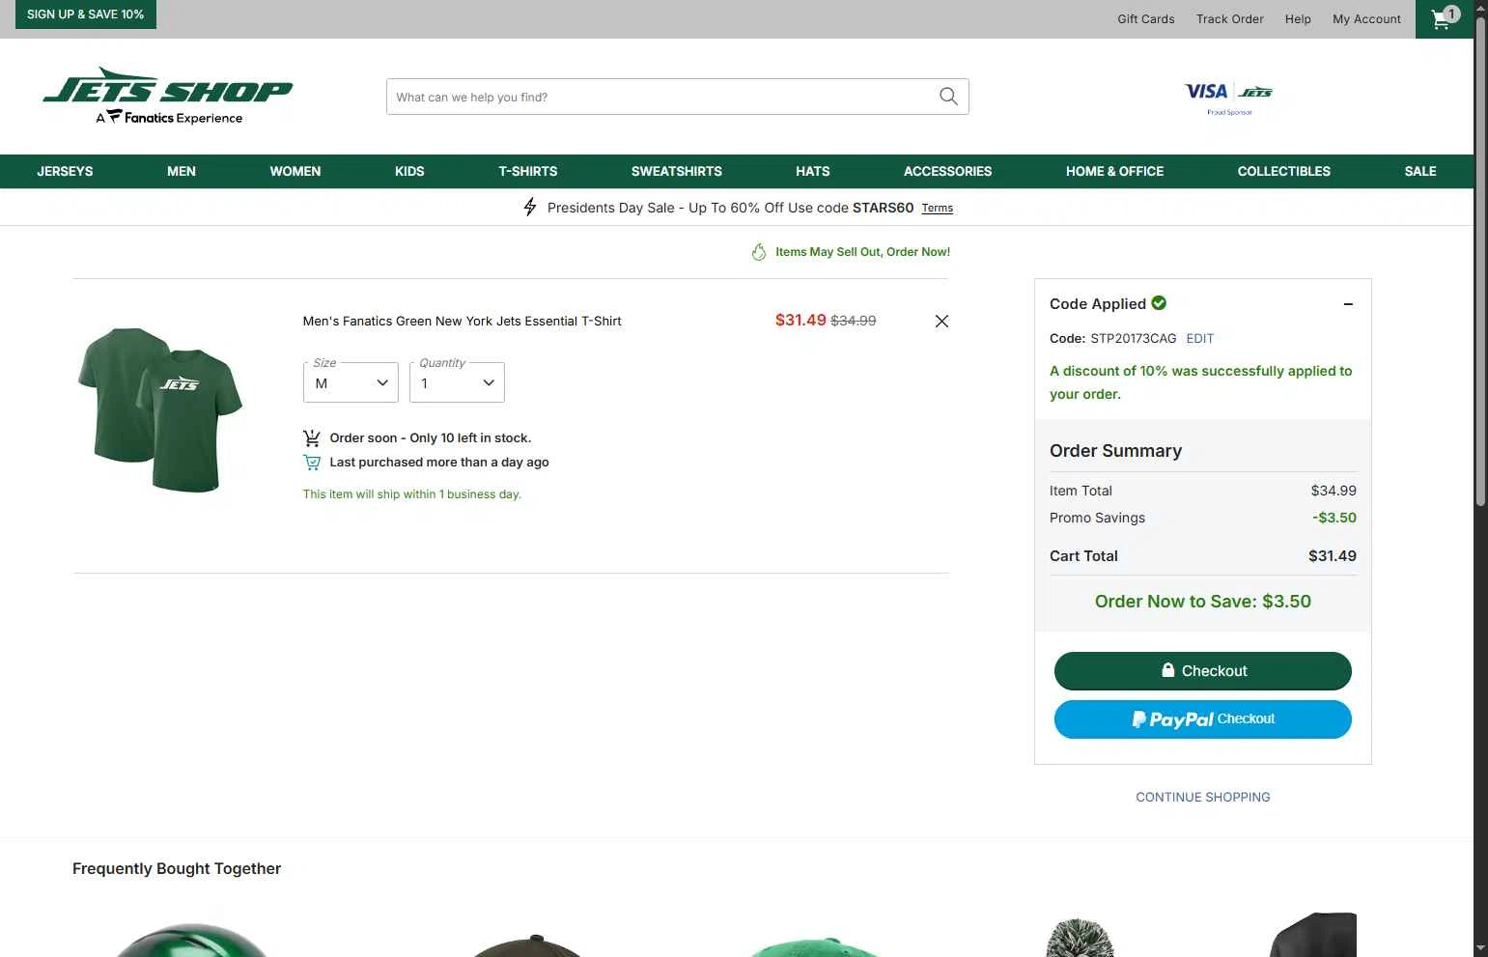Open the T-Shirts menu
Screen dimensions: 1488x957
(528, 171)
